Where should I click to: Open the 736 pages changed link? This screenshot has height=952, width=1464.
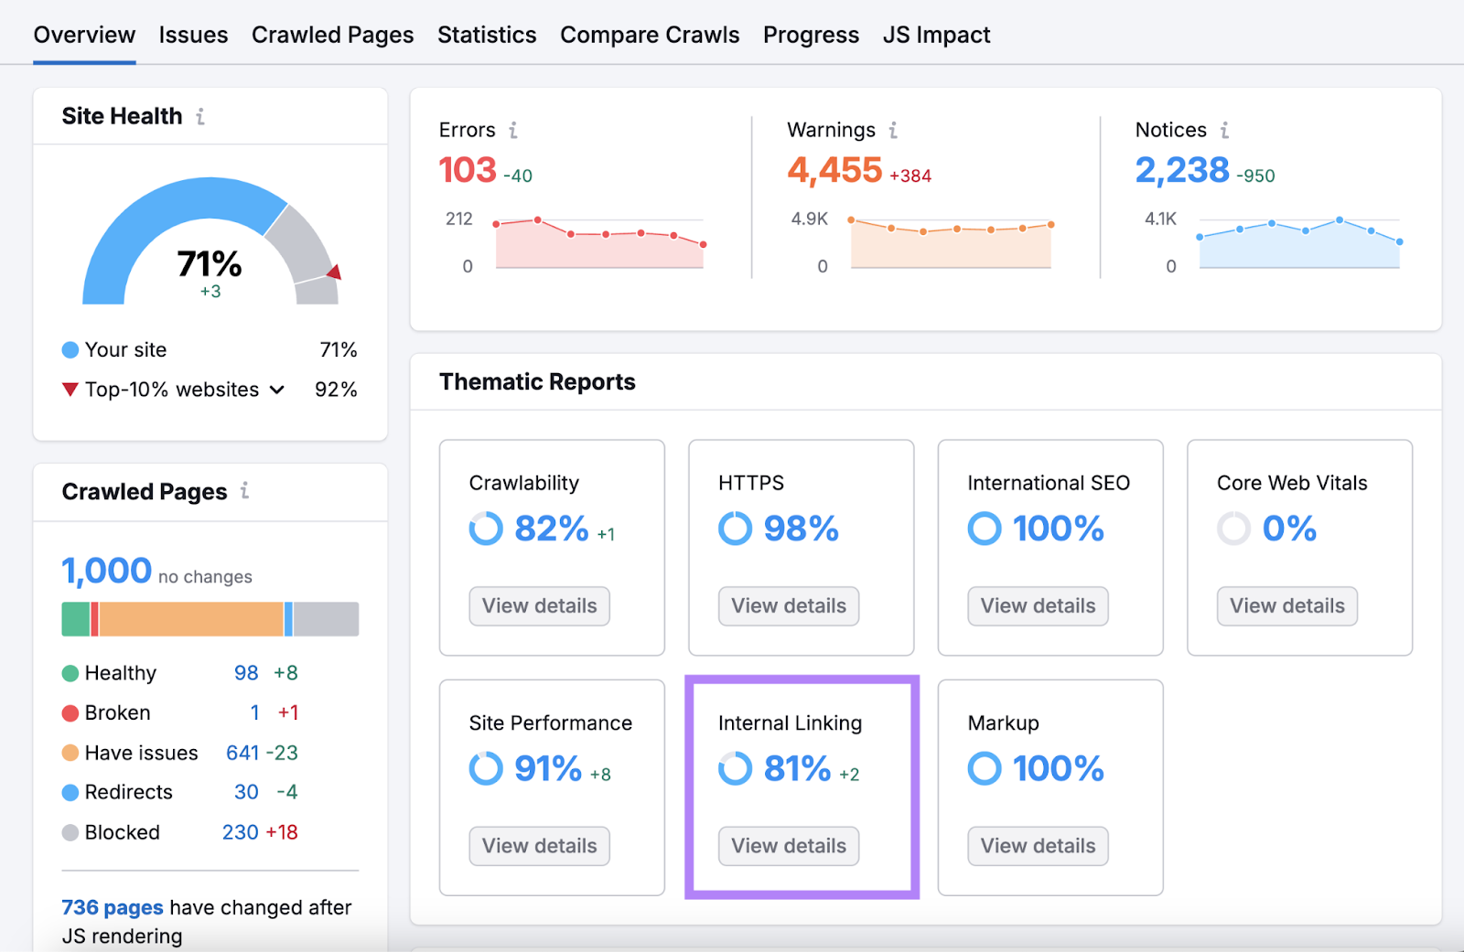pos(112,907)
